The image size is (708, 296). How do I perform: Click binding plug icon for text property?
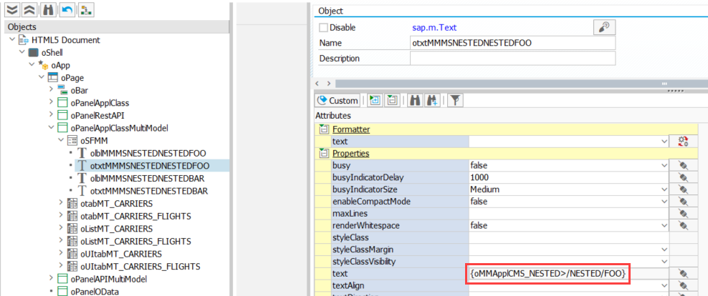click(x=683, y=273)
